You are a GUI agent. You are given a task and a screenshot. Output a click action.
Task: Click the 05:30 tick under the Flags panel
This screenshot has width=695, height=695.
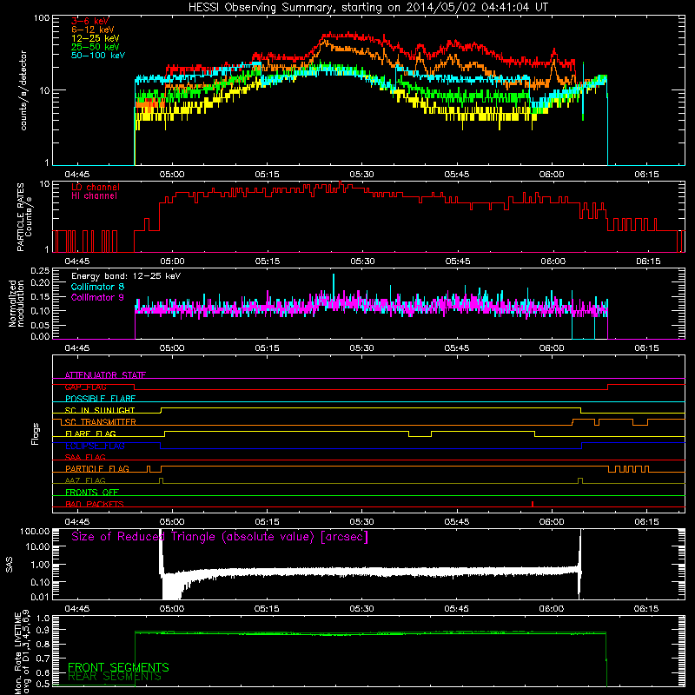[x=361, y=522]
